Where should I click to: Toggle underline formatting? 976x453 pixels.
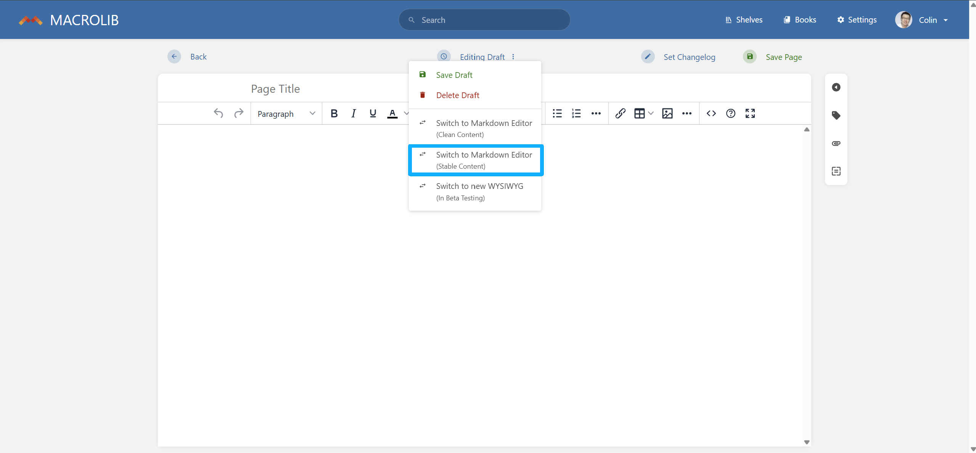coord(373,113)
